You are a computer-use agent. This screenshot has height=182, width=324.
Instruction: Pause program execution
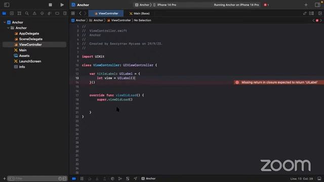(x=82, y=178)
